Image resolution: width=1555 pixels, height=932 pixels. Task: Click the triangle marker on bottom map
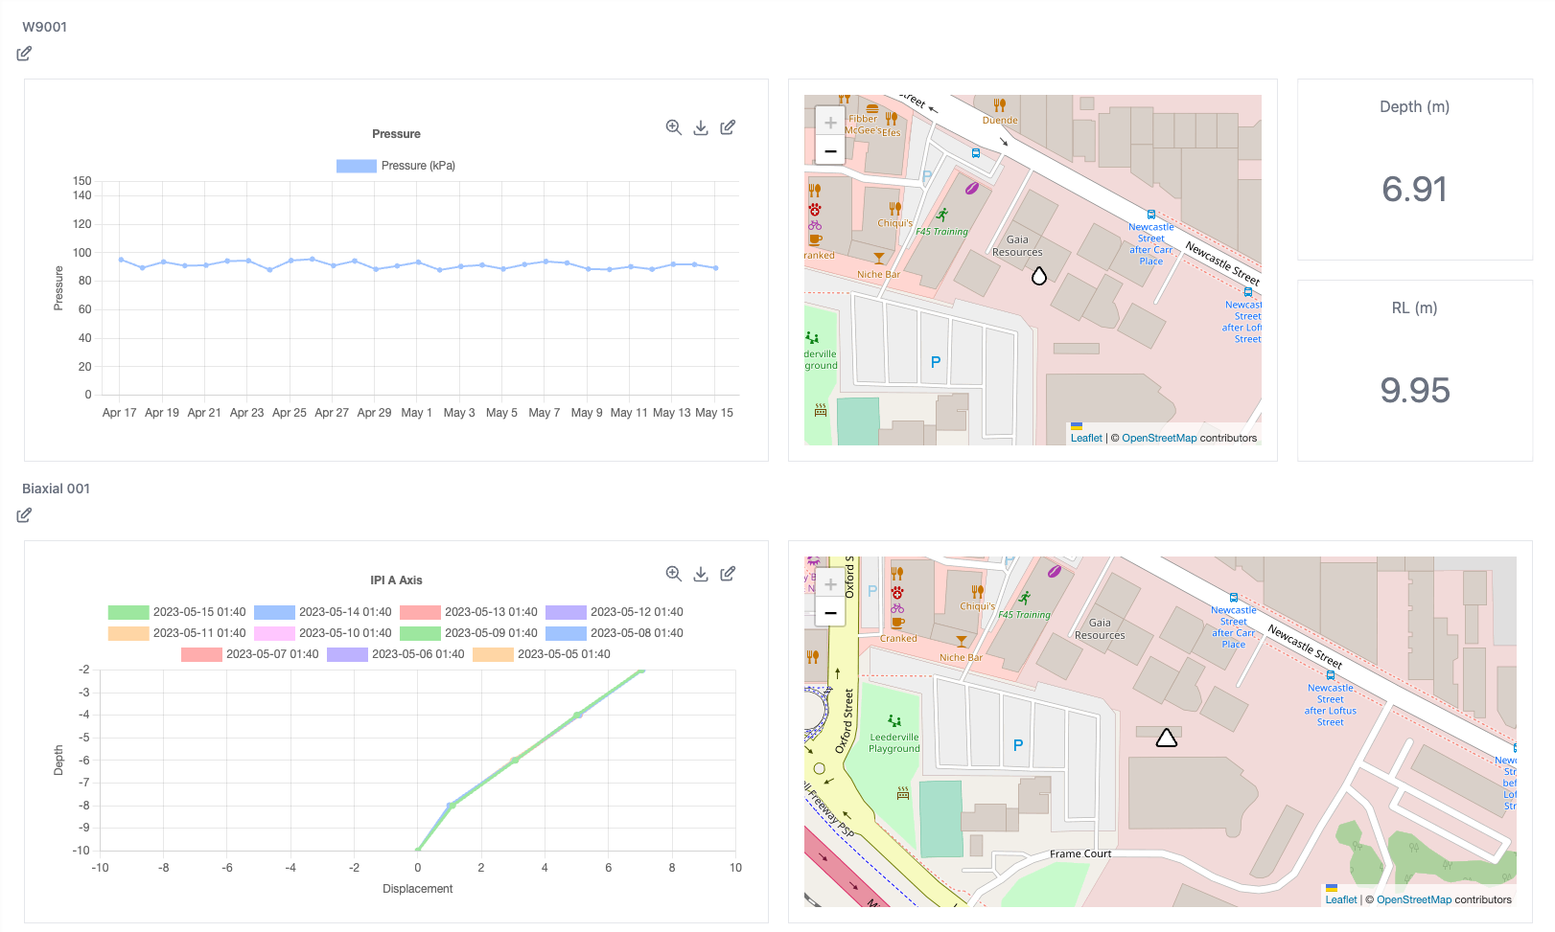(1166, 738)
